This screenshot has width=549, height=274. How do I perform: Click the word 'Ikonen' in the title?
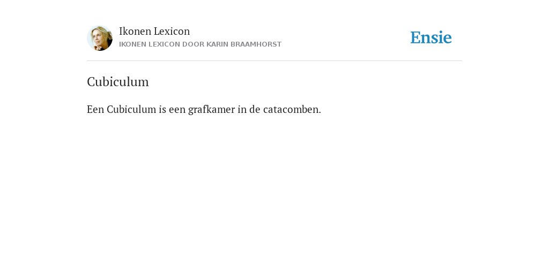[x=135, y=31]
